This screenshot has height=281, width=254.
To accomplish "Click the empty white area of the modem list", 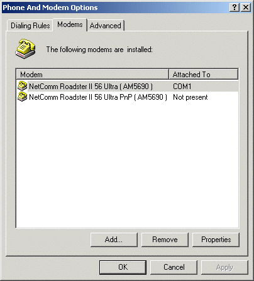I will click(x=128, y=165).
